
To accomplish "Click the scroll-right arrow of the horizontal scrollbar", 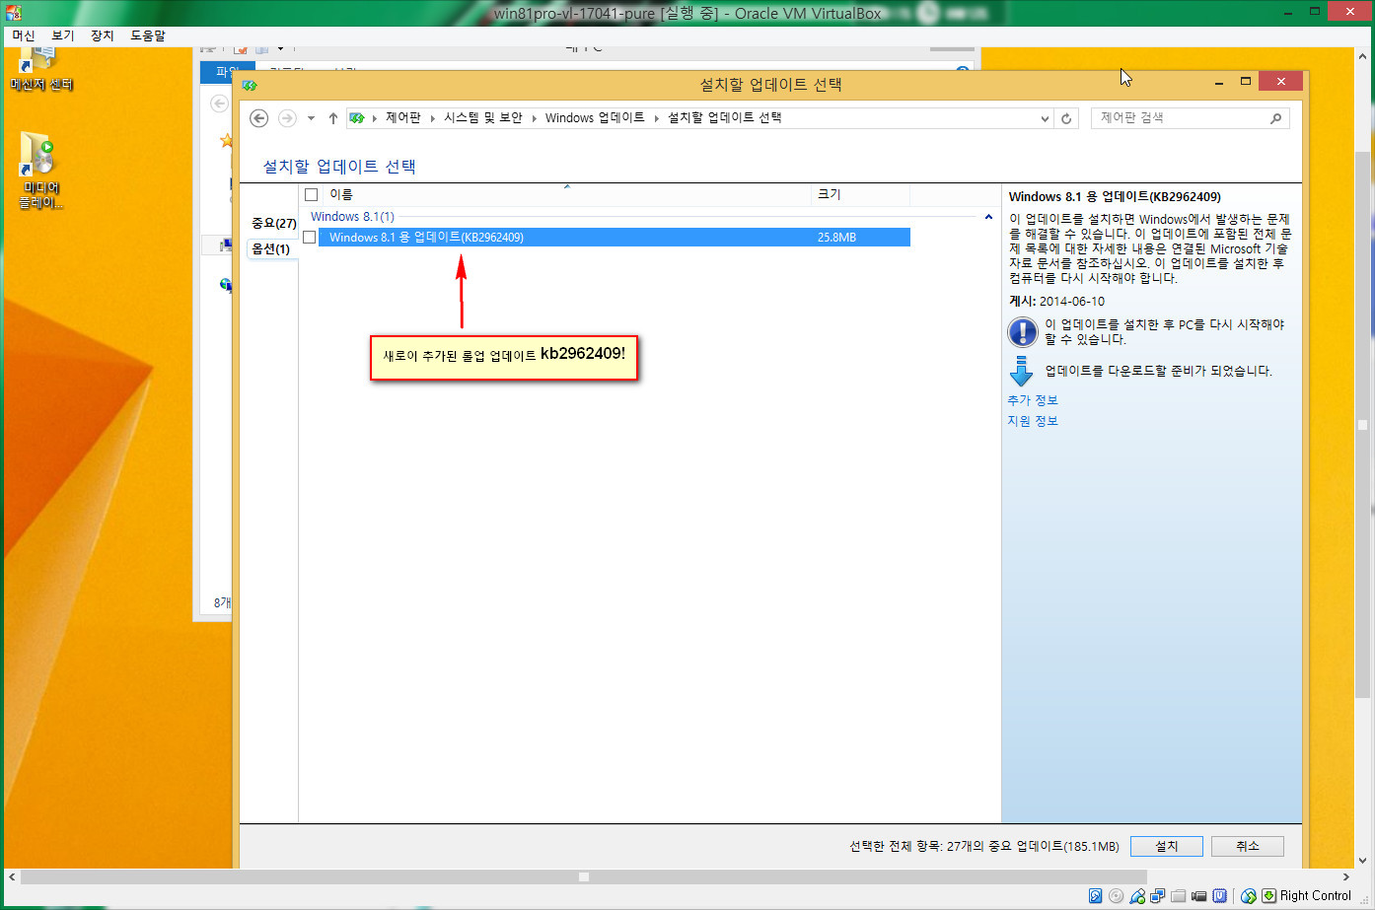I will click(x=1346, y=876).
